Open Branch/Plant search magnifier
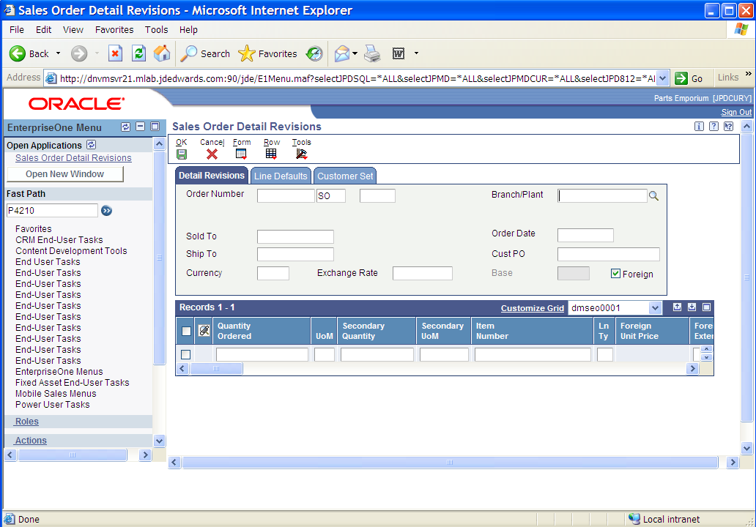Screen dimensions: 756x527 [x=653, y=195]
